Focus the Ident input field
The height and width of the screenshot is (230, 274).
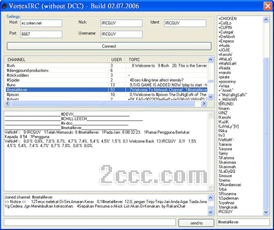coord(185,23)
